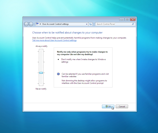158x133 pixels.
Task: Click the UAC notification slider thumb
Action: coord(41,73)
